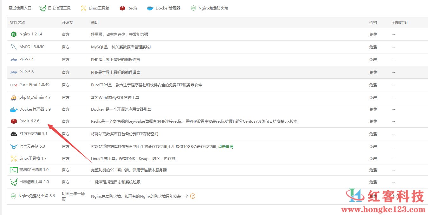Open phpMyAdmin 4.7 software name link
This screenshot has height=215, width=428.
click(35, 97)
